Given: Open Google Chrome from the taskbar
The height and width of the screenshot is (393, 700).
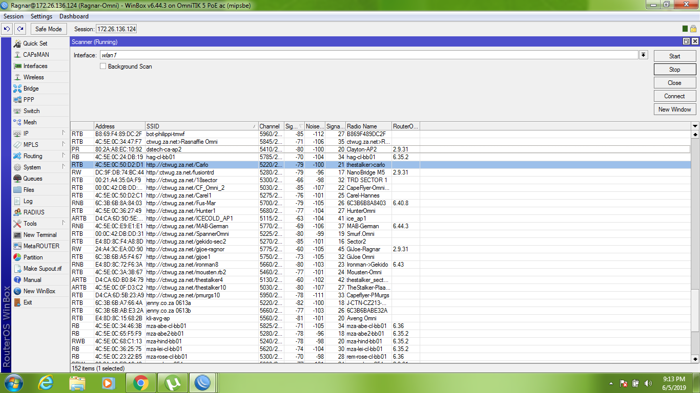Looking at the screenshot, I should pyautogui.click(x=141, y=383).
